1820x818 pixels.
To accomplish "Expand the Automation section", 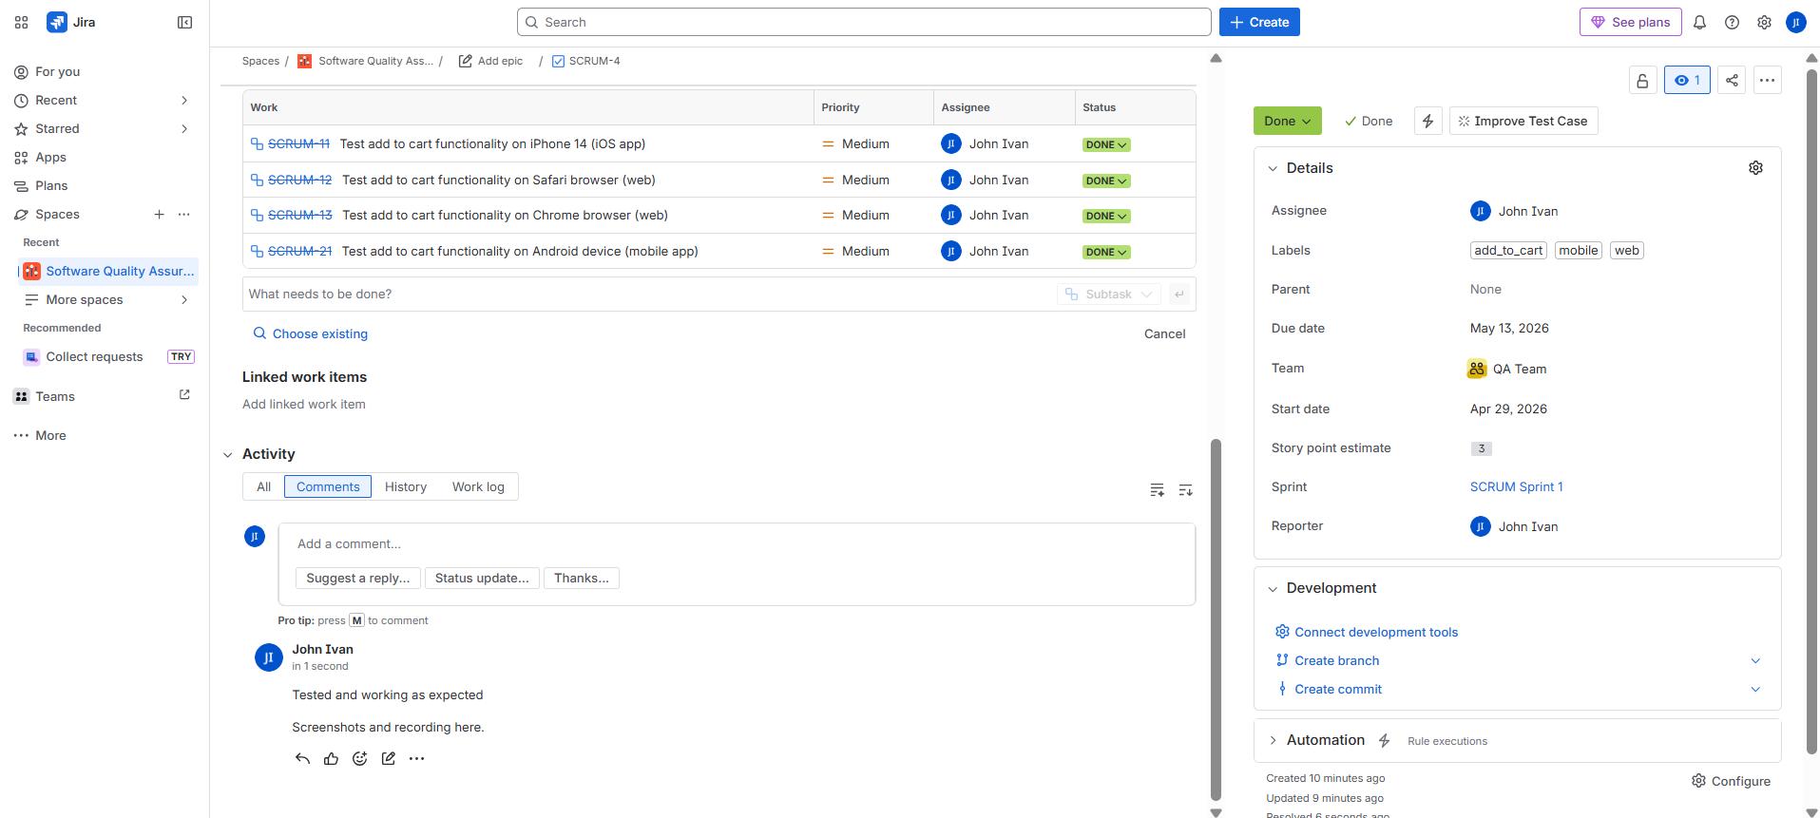I will point(1273,740).
